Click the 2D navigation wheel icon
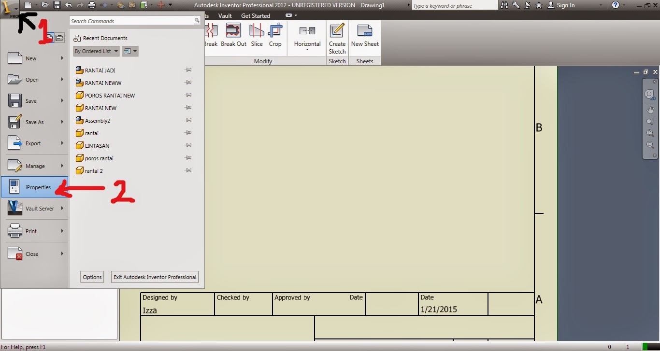The width and height of the screenshot is (660, 351). 650,95
